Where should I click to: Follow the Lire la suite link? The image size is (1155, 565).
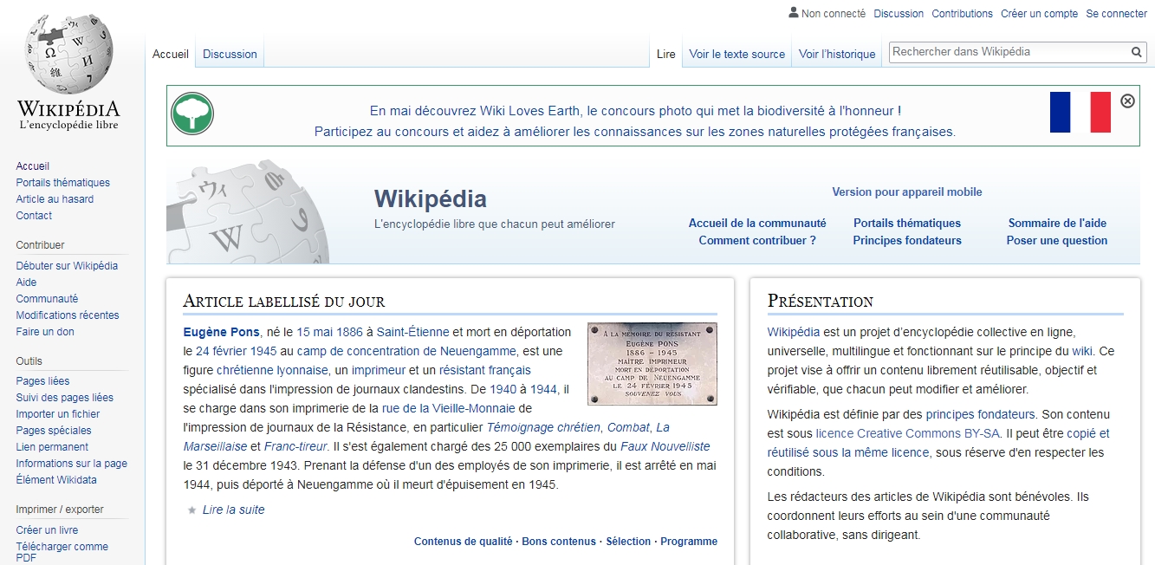pos(233,510)
